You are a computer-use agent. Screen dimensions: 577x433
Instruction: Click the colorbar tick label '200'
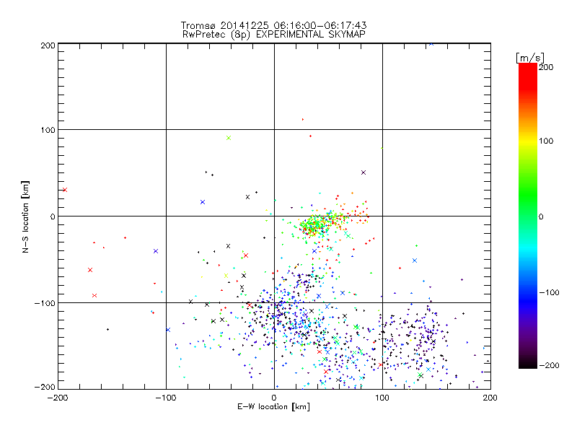pyautogui.click(x=546, y=67)
